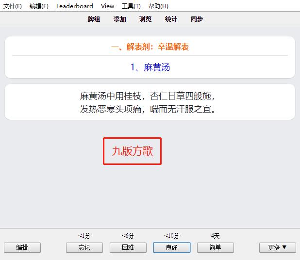Rate the card as 简单
The image size is (300, 260).
[x=216, y=247]
